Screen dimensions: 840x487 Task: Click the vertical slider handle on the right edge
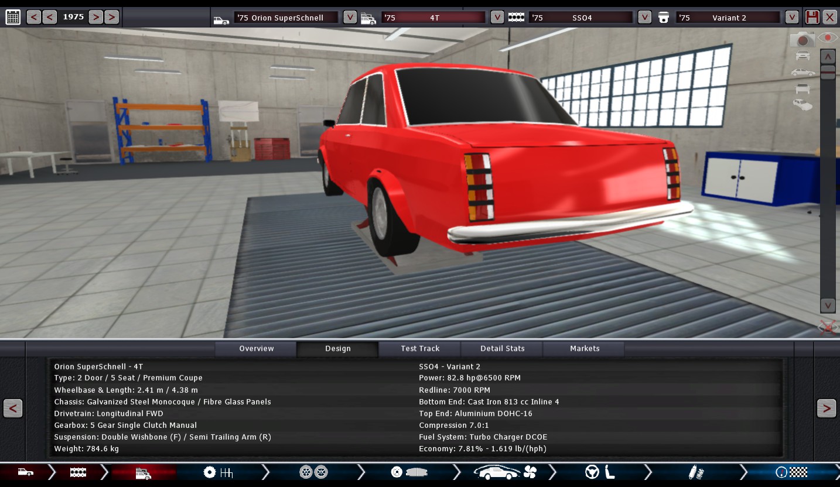[x=828, y=72]
